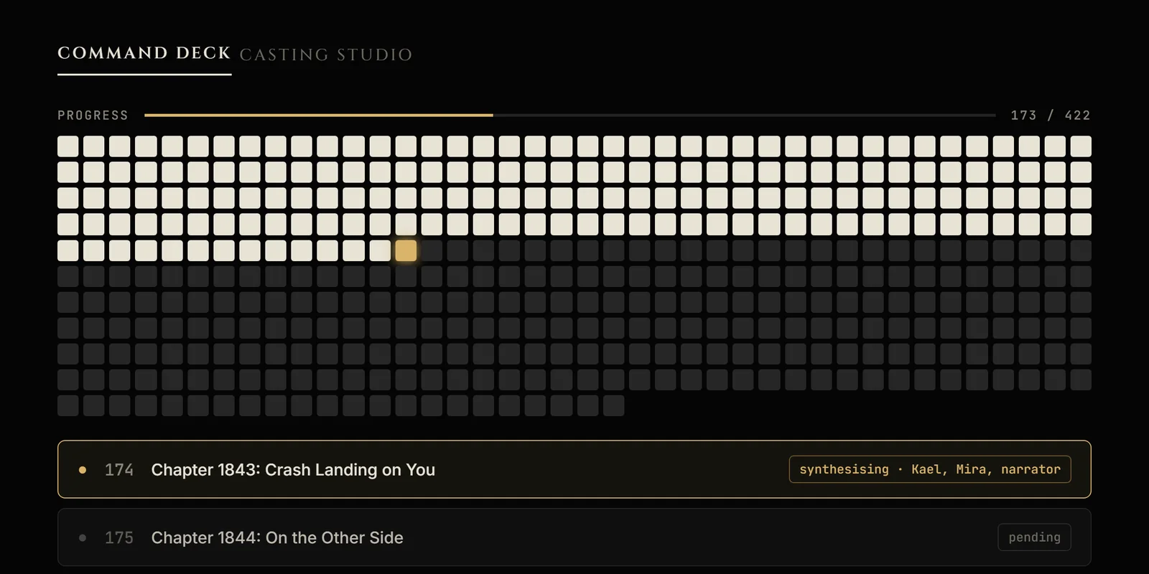This screenshot has width=1149, height=574.
Task: Click the grey status dot beside 175
Action: coord(83,537)
